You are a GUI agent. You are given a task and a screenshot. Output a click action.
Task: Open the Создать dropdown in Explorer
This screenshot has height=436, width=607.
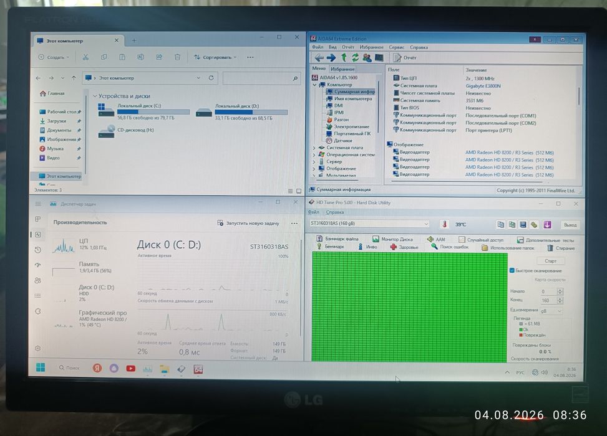pyautogui.click(x=54, y=57)
